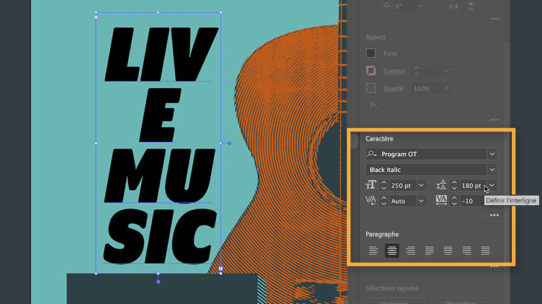Click the text out port on the frame
Image resolution: width=542 pixels, height=304 pixels.
[221, 269]
